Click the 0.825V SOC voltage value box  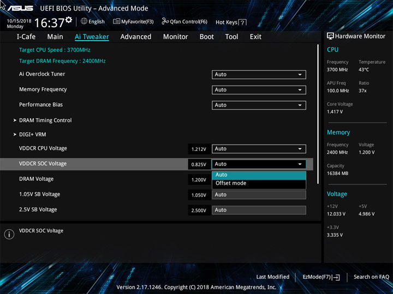tap(199, 164)
